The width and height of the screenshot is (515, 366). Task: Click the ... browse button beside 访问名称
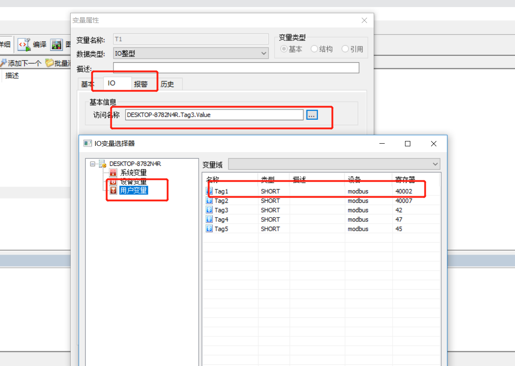pos(312,114)
